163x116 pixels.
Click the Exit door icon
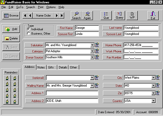click(153, 16)
